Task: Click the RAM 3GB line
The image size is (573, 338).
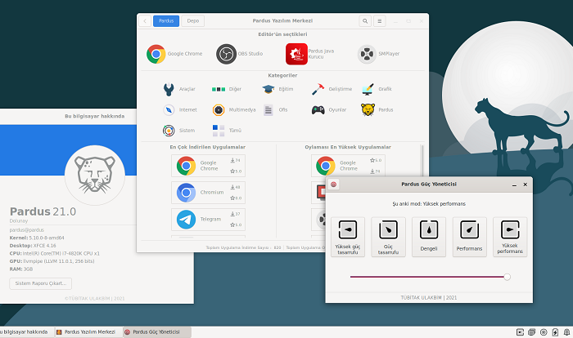Action: 21,269
